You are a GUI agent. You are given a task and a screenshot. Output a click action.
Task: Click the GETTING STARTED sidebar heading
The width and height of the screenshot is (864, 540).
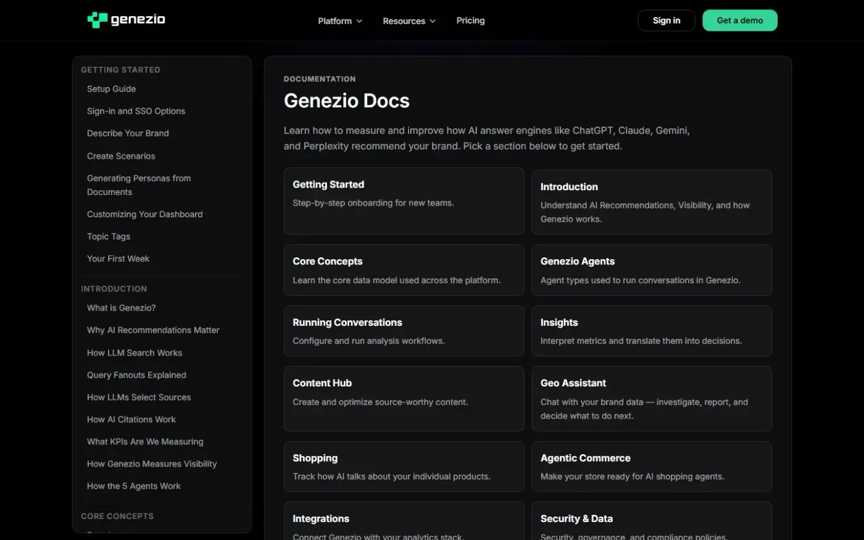coord(120,70)
